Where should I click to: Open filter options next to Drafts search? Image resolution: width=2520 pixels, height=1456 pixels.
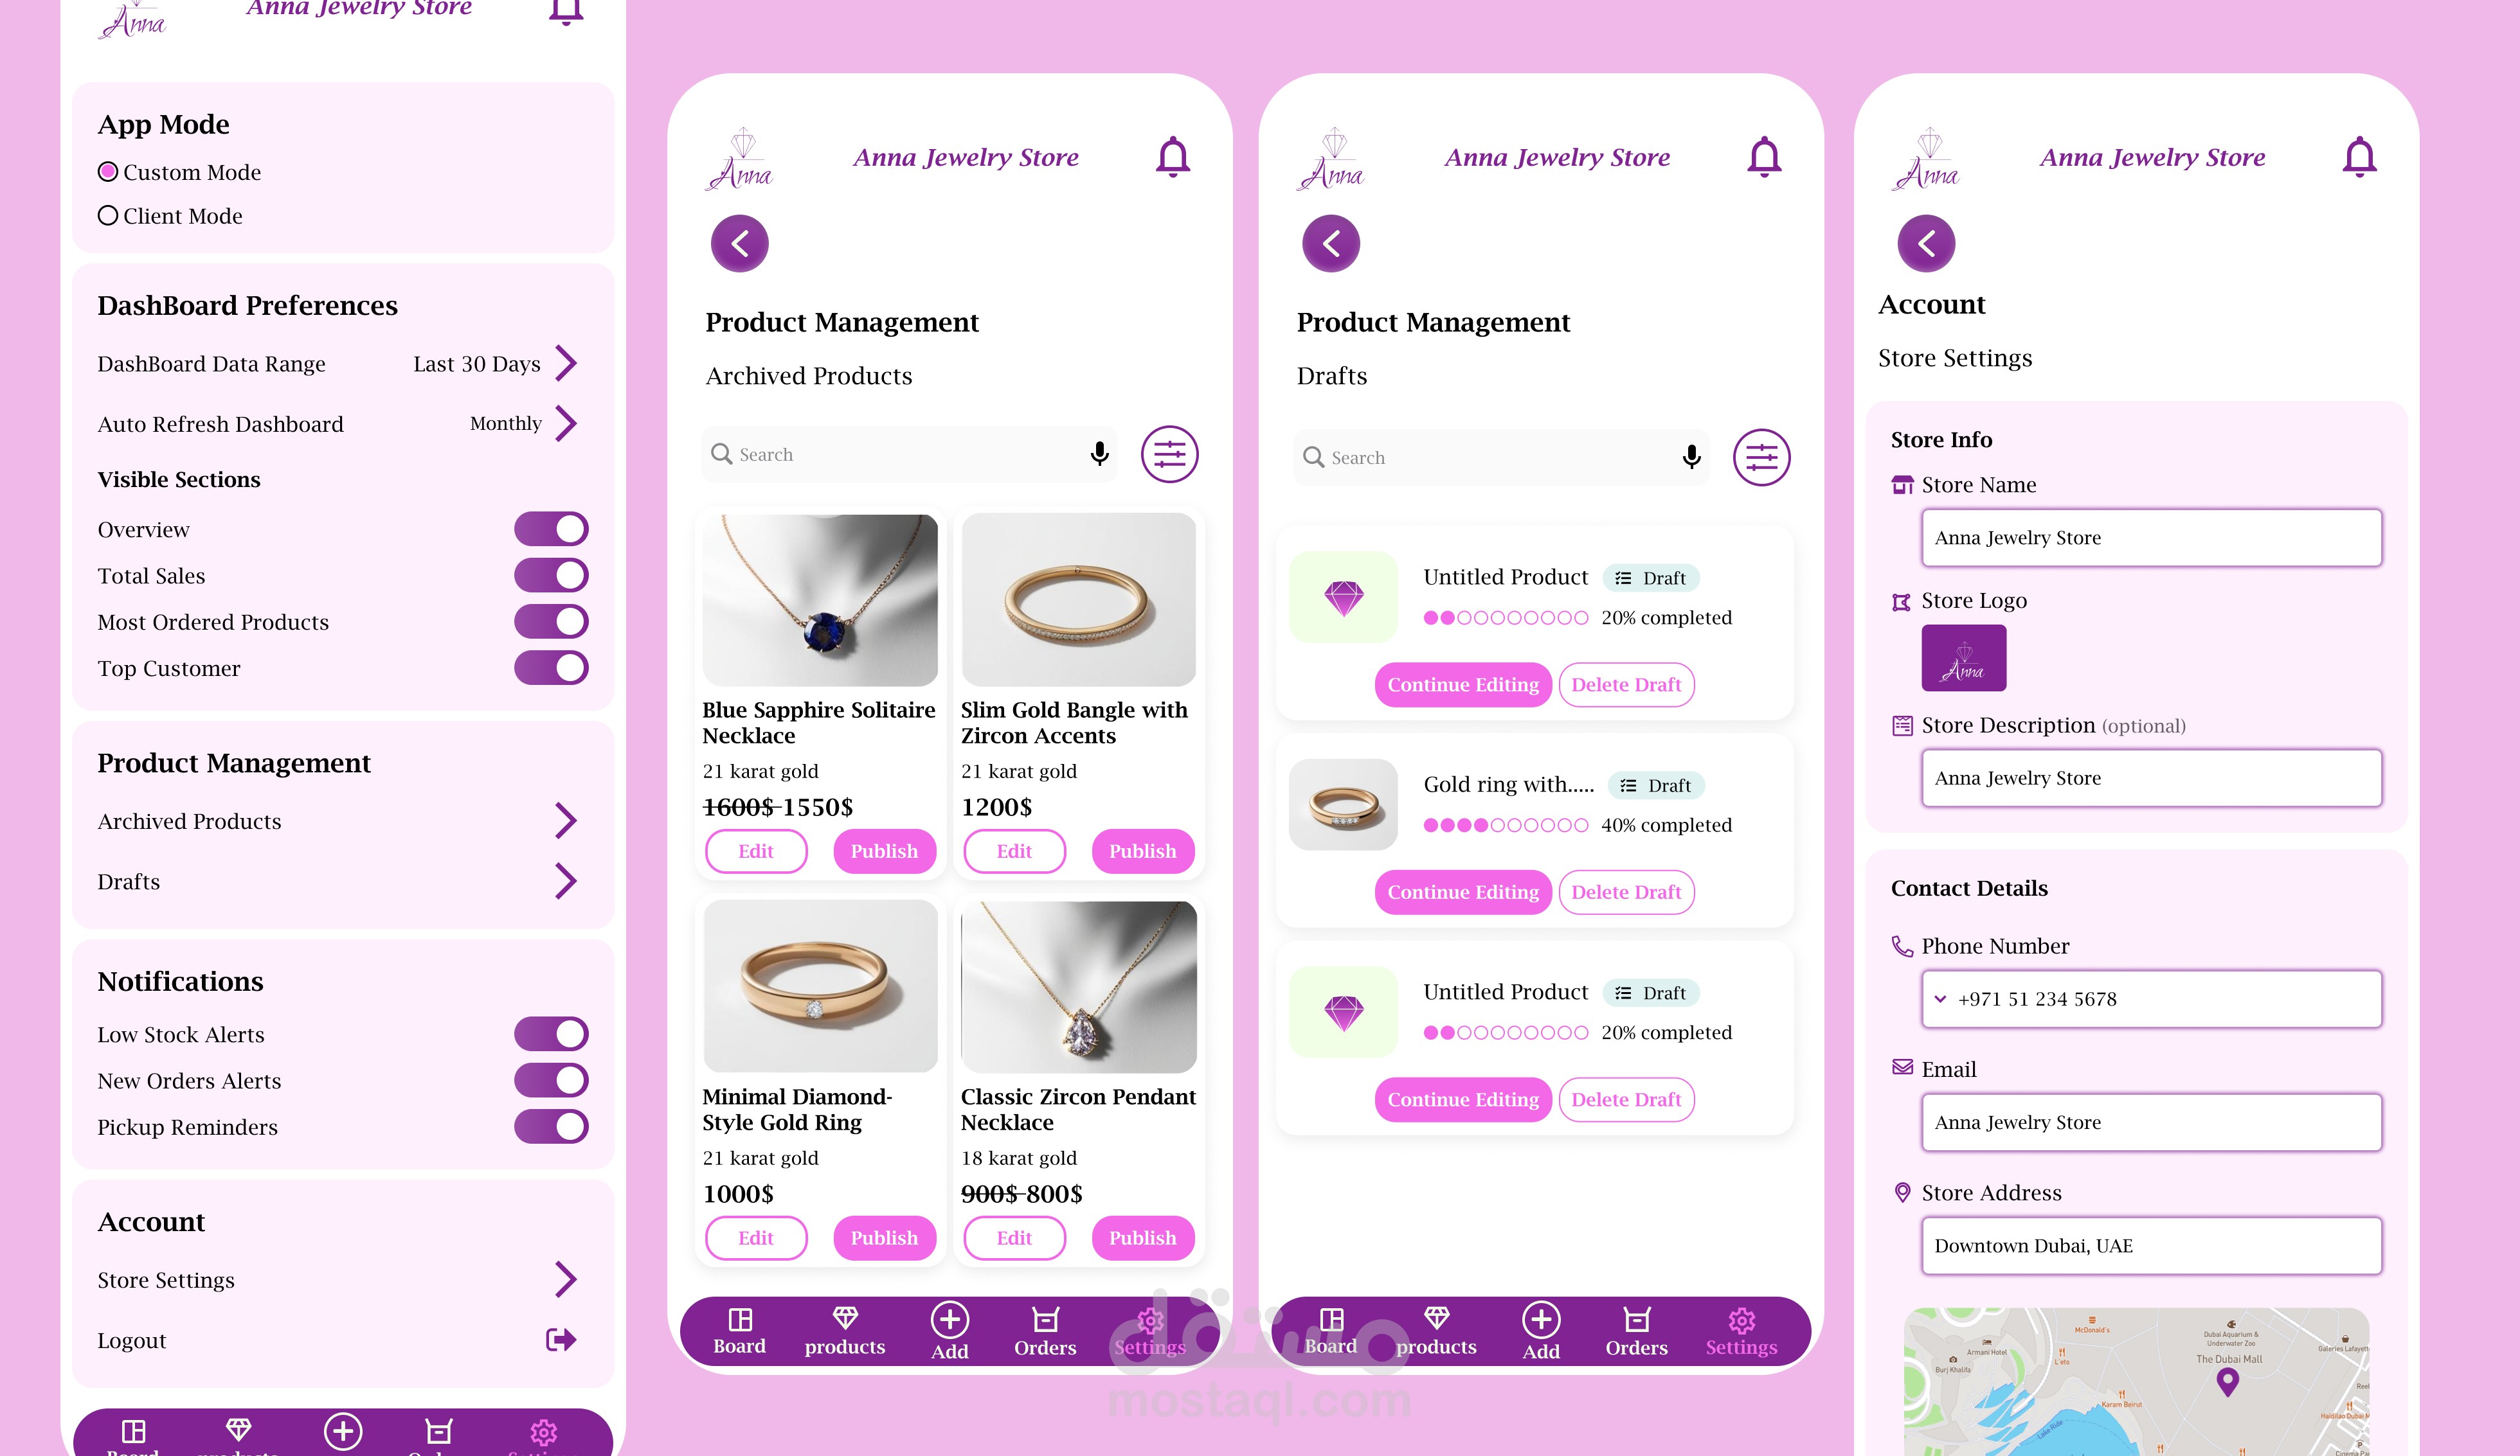coord(1761,457)
